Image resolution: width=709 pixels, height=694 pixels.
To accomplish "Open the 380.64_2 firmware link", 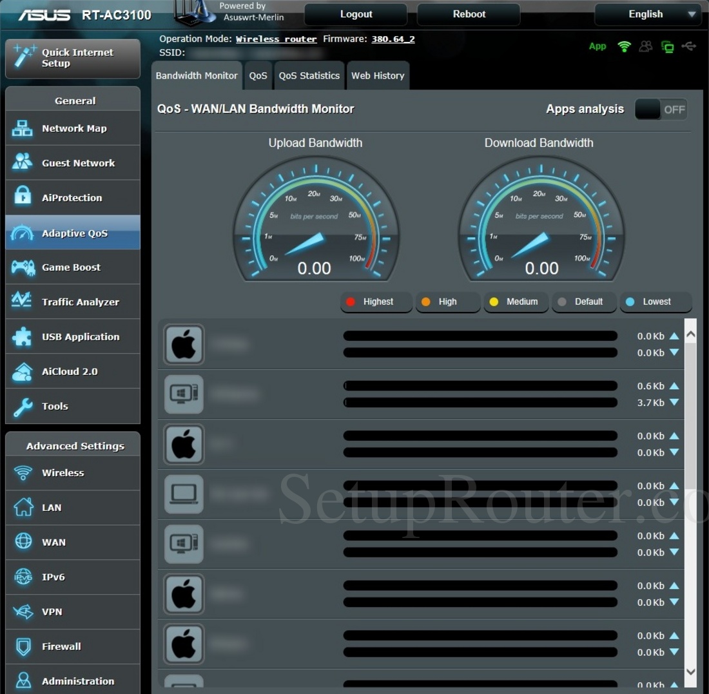I will (393, 39).
